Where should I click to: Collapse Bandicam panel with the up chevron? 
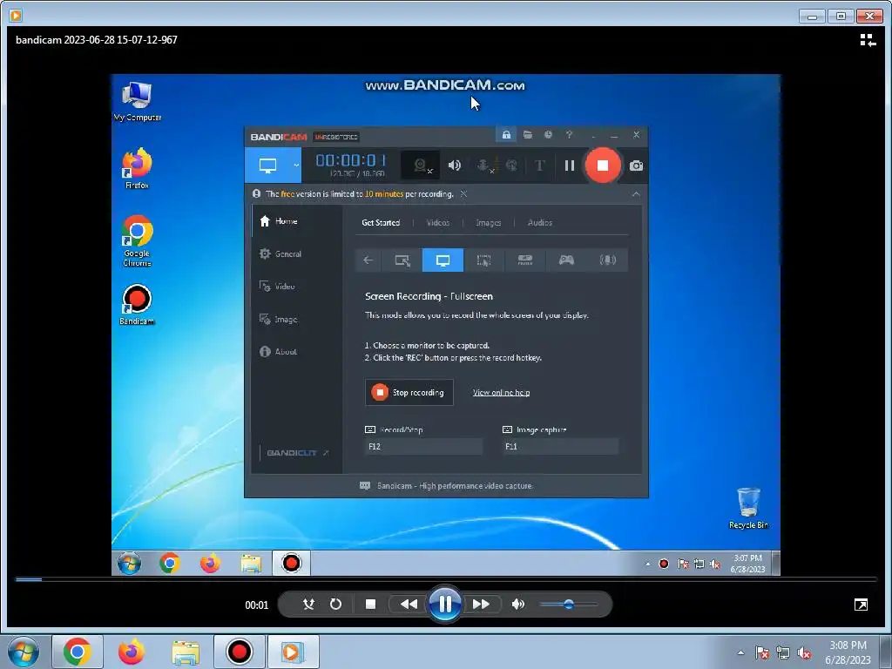636,194
